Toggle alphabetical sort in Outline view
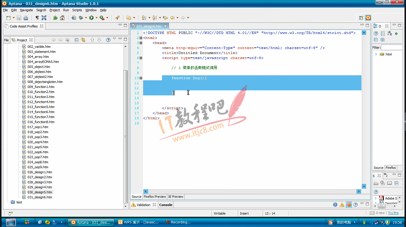 click(x=389, y=33)
